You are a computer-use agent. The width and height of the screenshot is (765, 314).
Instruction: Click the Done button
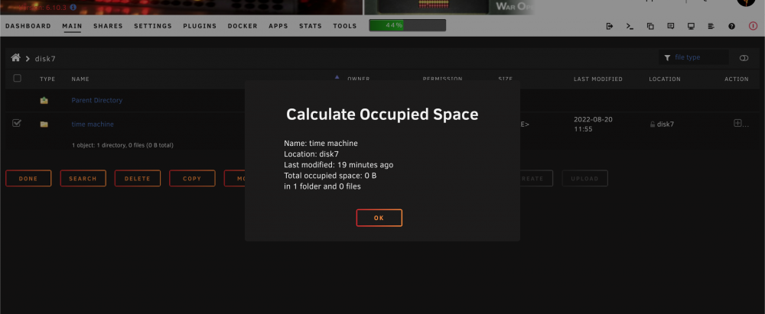click(28, 179)
